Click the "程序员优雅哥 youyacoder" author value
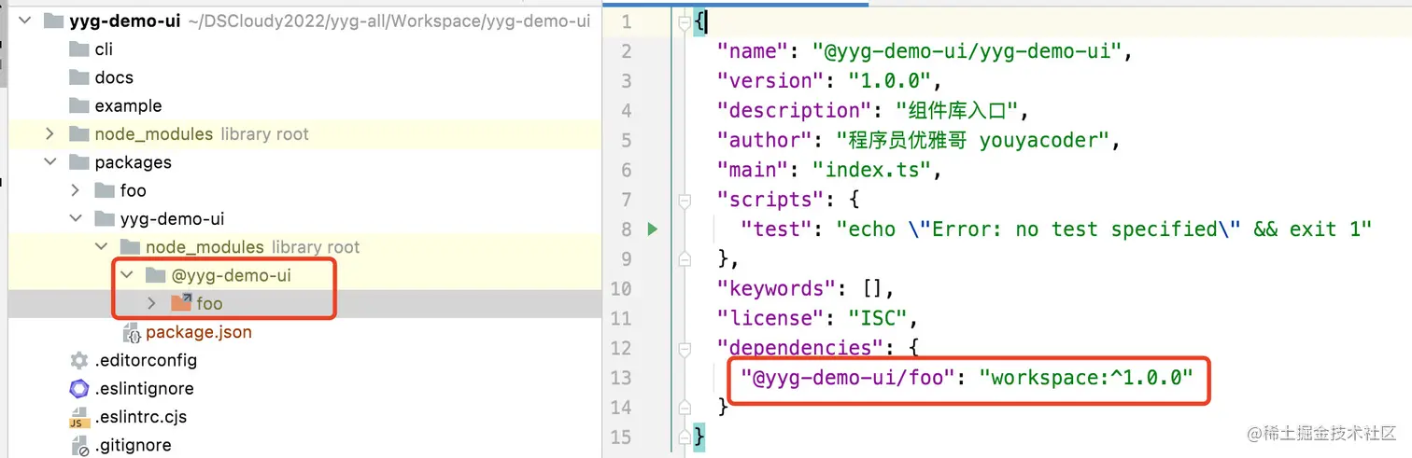Viewport: 1412px width, 458px height. [974, 140]
